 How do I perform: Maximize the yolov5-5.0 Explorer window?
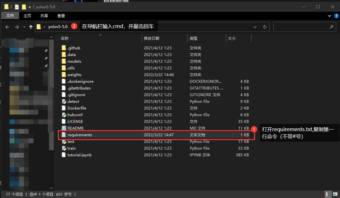click(x=318, y=7)
